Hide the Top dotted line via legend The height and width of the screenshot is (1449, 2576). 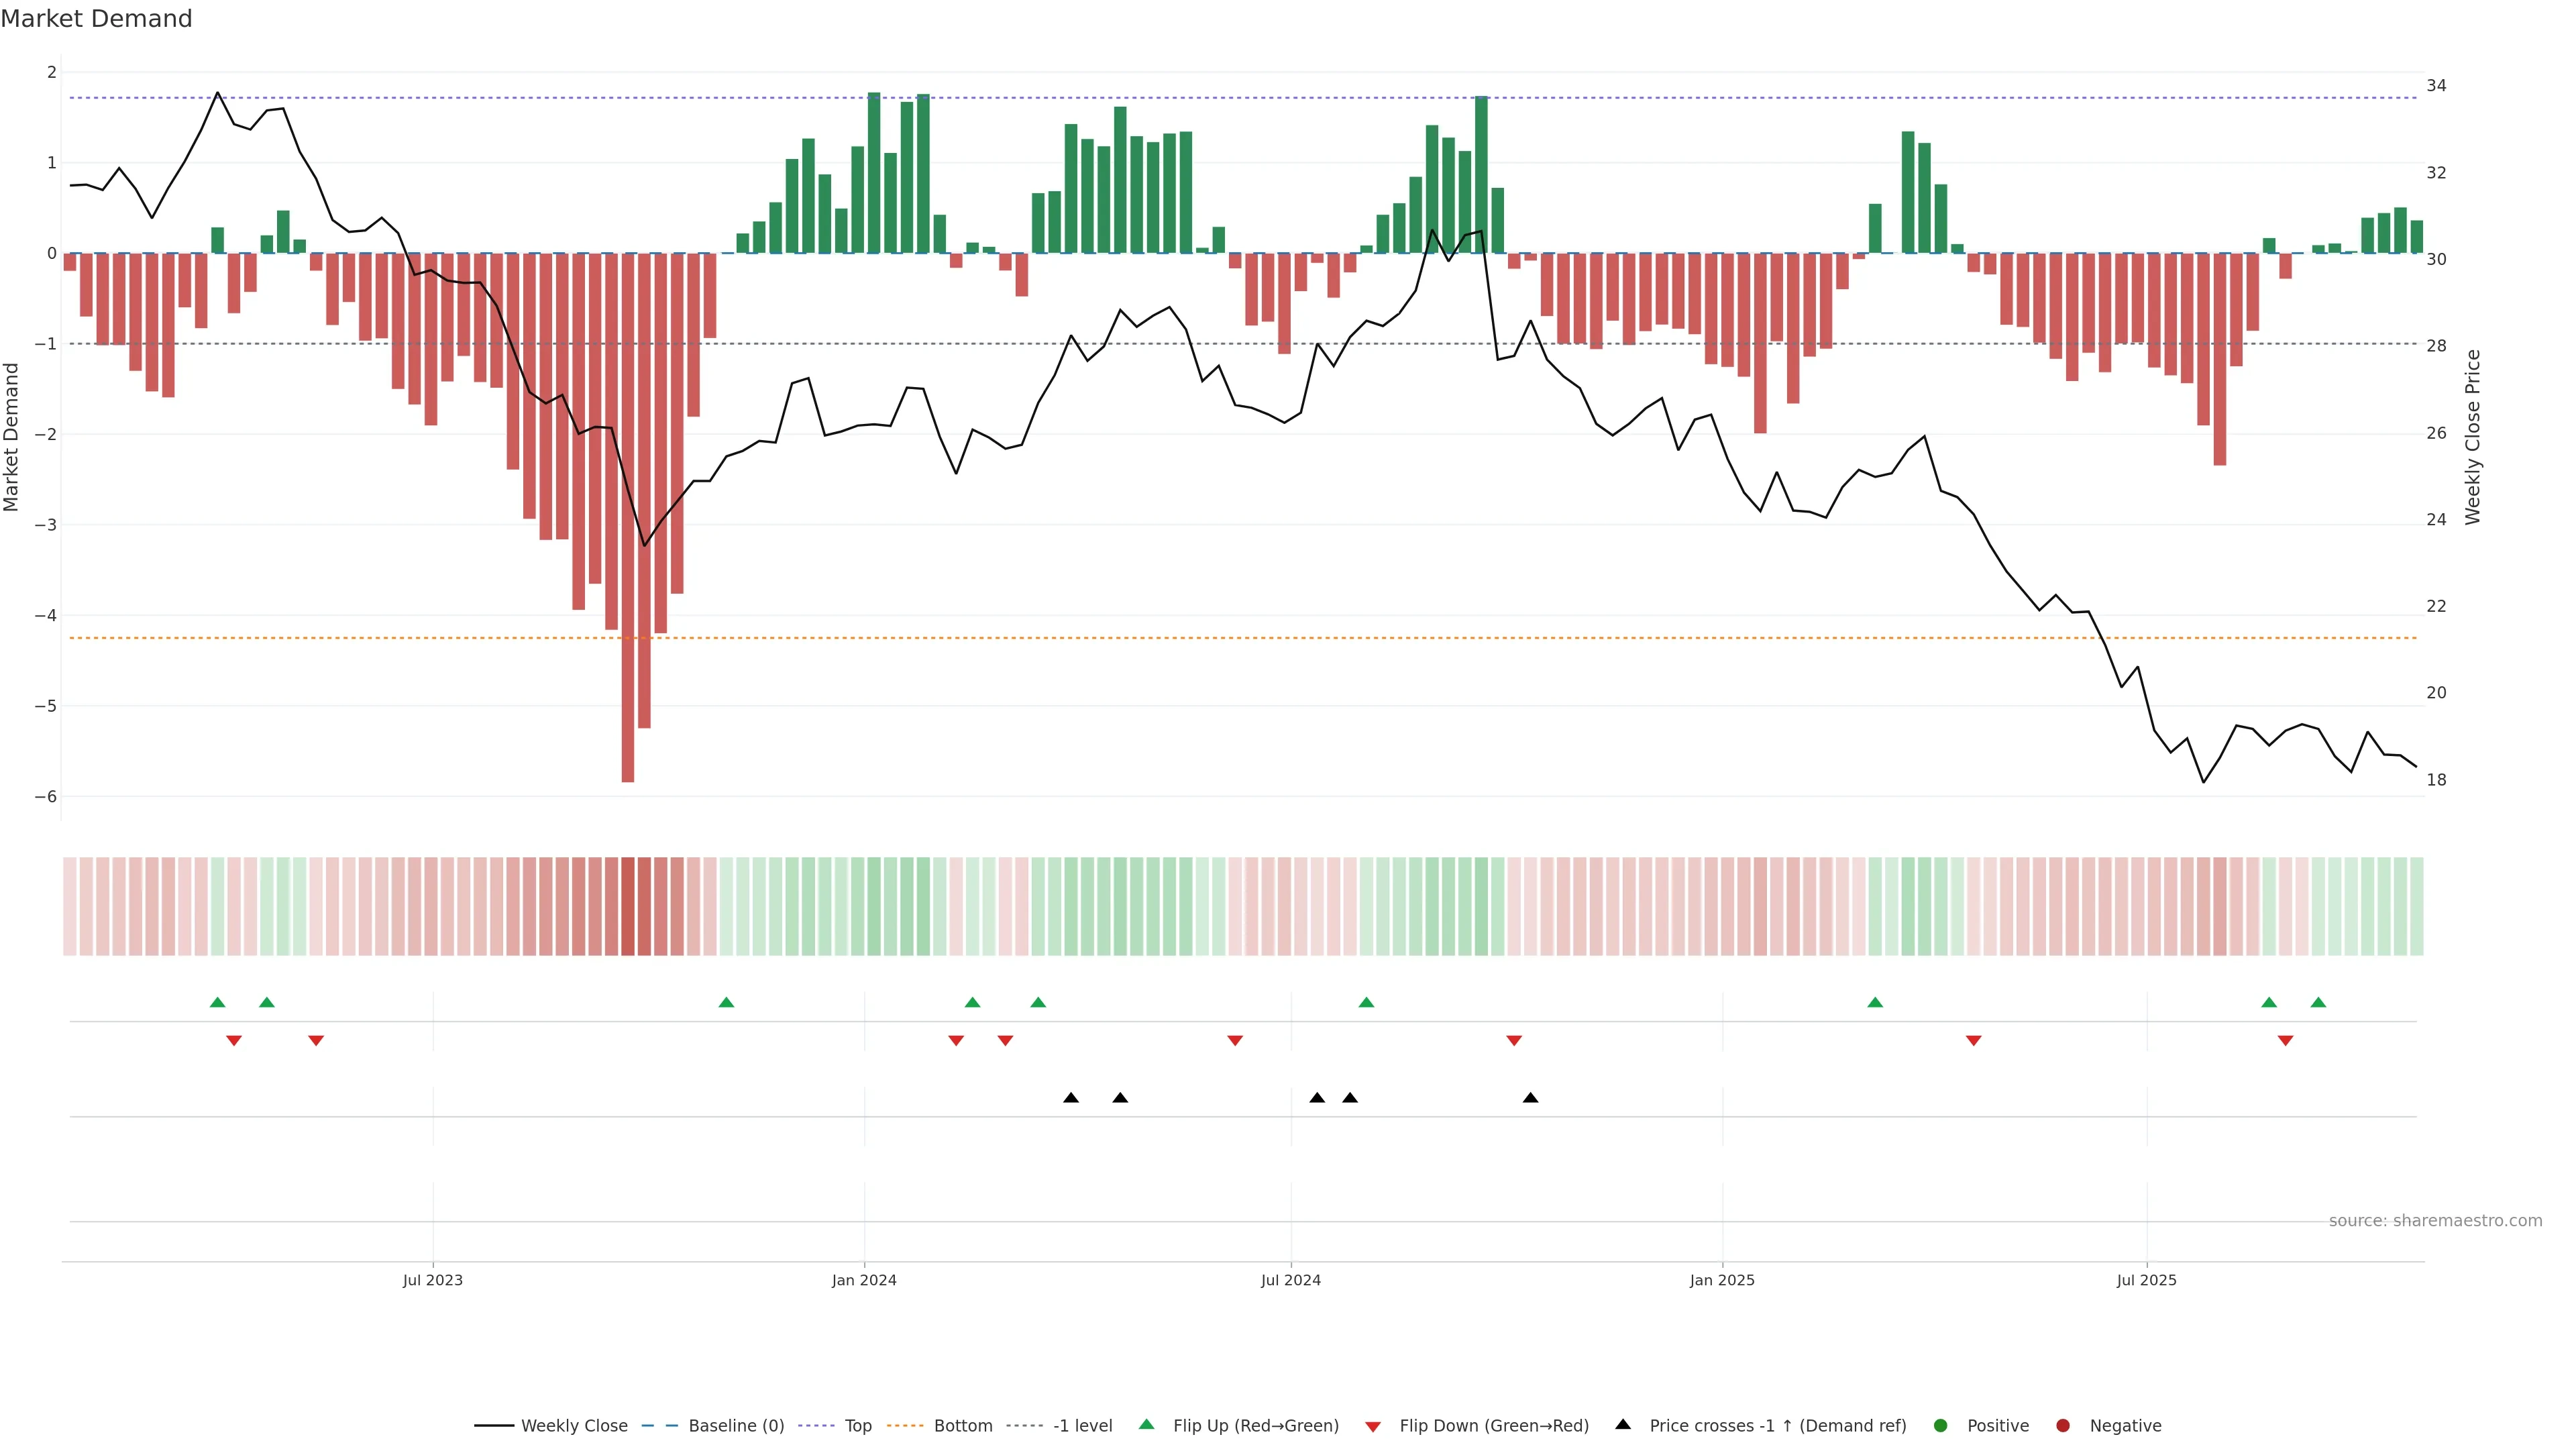[857, 1425]
